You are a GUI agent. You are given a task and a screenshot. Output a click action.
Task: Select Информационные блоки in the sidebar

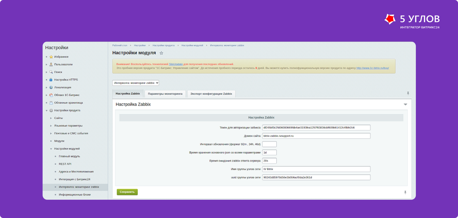point(75,195)
